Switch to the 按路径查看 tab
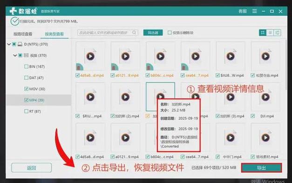Image resolution: width=292 pixels, height=183 pixels. (x=23, y=34)
